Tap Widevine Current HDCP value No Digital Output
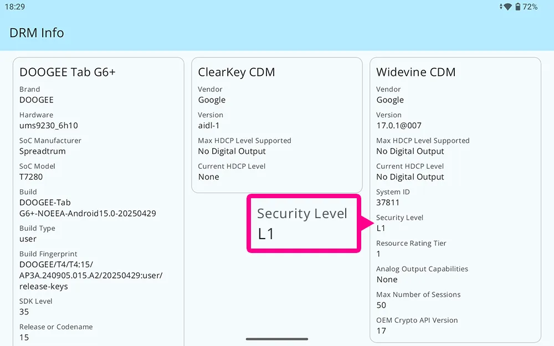Image resolution: width=554 pixels, height=346 pixels. [x=410, y=177]
